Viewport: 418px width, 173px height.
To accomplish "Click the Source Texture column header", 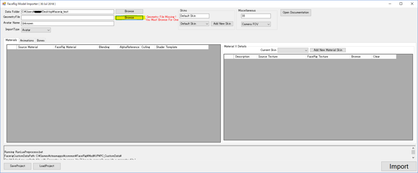I will (281, 57).
